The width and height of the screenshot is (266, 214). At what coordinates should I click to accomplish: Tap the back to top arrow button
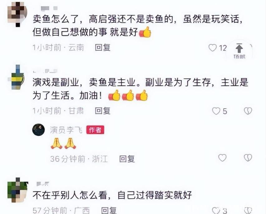click(x=239, y=50)
